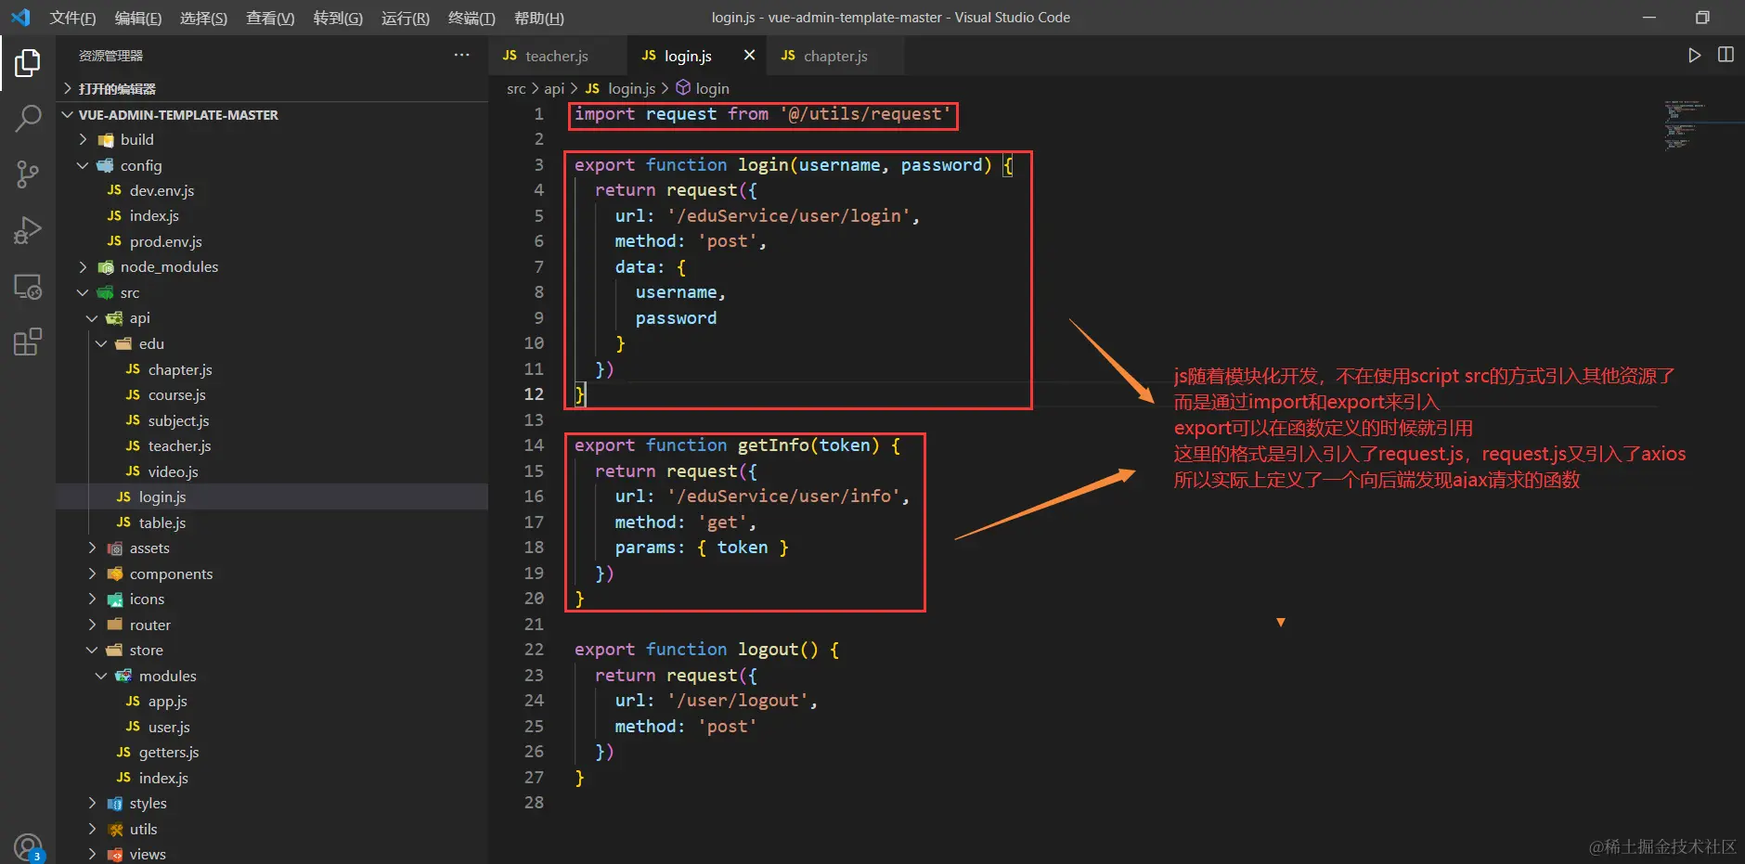The image size is (1745, 864).
Task: Open course.js in the file tree
Action: coord(272,394)
